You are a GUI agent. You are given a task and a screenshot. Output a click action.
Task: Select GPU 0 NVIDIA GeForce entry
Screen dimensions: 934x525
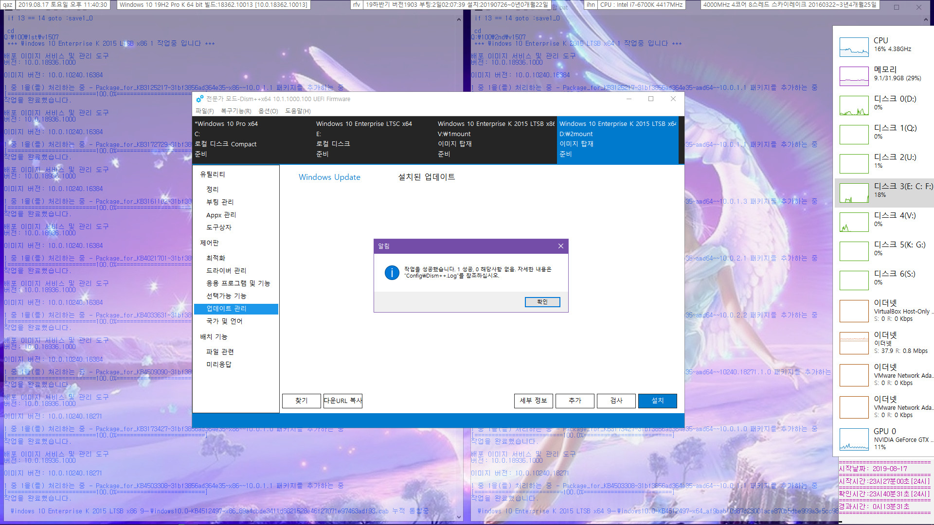point(884,439)
